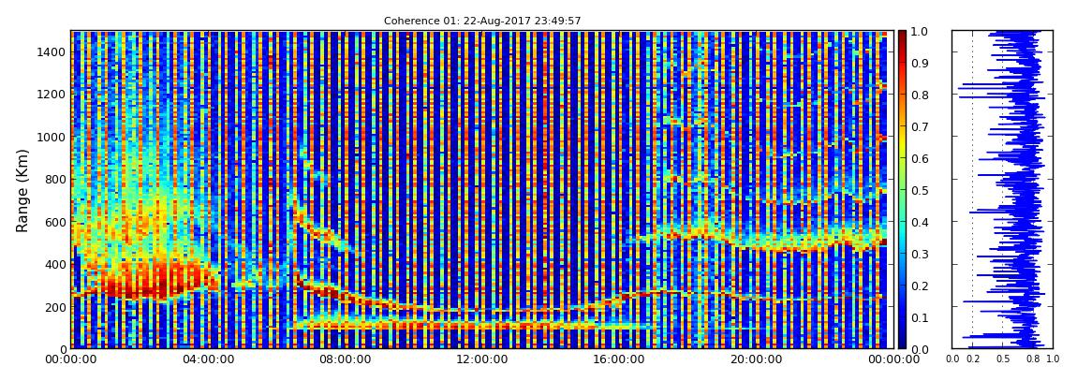Click the 1200 range tick label
Viewport: 1077px width, 381px height.
(x=52, y=94)
